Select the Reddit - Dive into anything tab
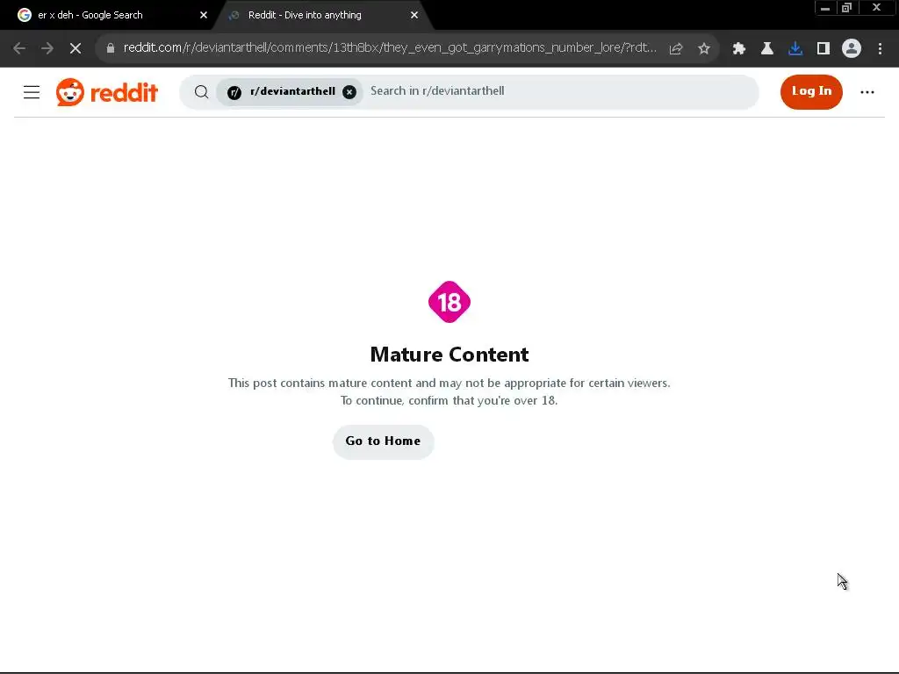Viewport: 899px width, 674px height. click(x=321, y=16)
